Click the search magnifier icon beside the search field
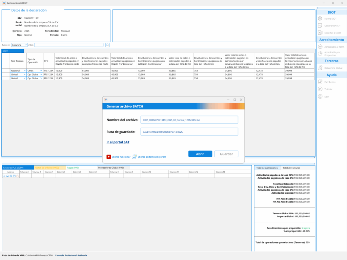 point(107,45)
